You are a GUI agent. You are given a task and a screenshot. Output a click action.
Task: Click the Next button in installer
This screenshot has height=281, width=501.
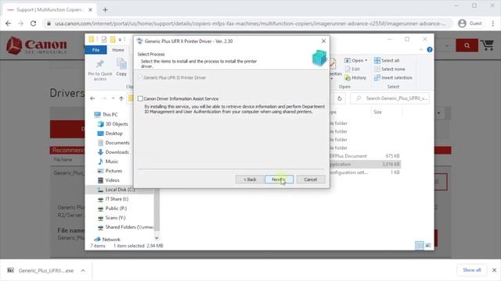[x=279, y=180]
